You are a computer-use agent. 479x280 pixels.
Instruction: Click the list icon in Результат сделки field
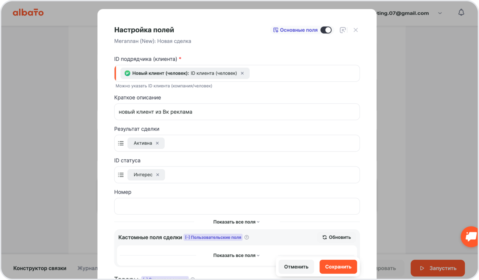point(121,143)
